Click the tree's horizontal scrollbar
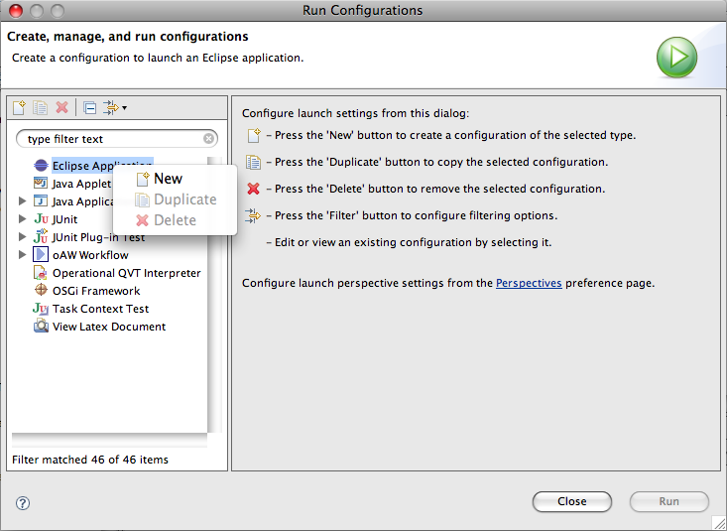This screenshot has width=727, height=531. click(x=109, y=440)
